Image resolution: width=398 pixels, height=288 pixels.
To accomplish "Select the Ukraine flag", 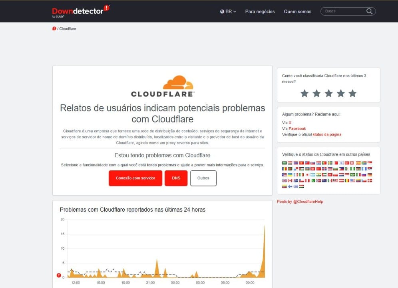I will point(290,175).
